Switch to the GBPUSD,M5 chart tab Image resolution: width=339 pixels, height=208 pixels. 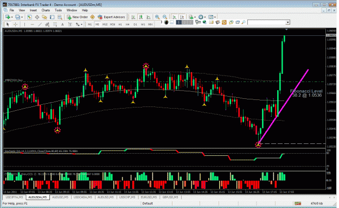[x=170, y=197]
